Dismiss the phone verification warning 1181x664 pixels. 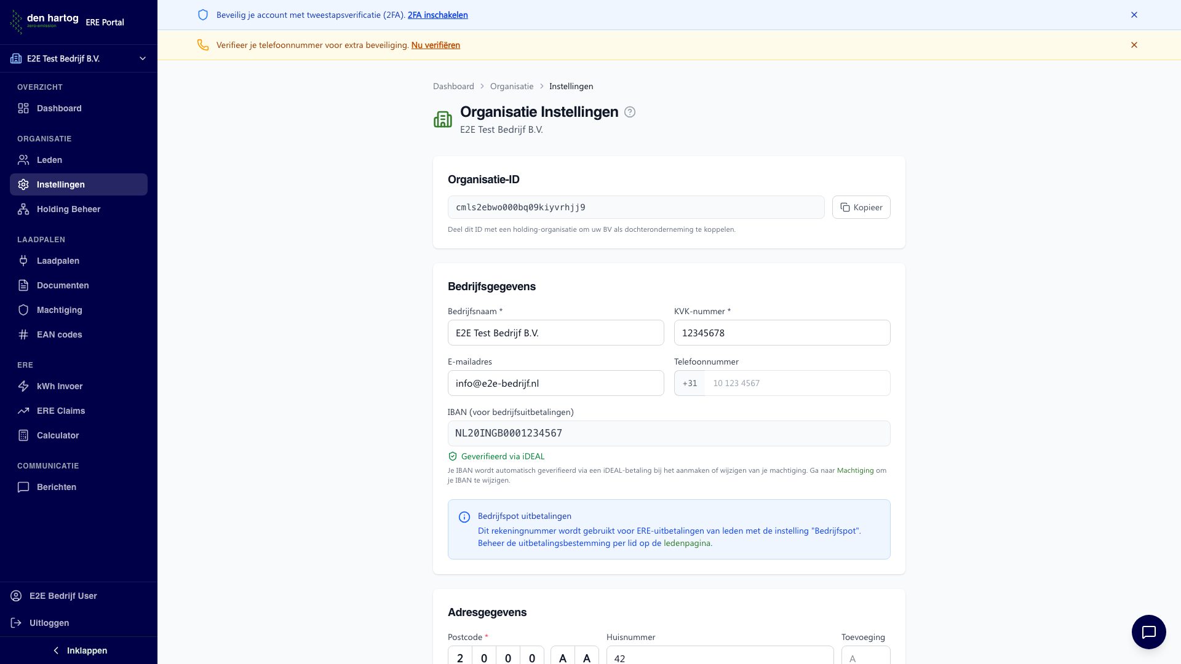pos(1134,45)
